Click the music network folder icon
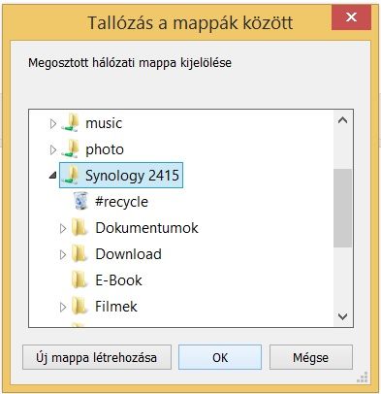Image resolution: width=381 pixels, height=394 pixels. [x=70, y=123]
